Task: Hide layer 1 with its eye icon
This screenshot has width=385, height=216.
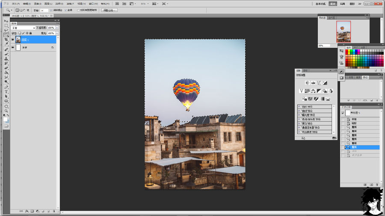Action: 12,40
